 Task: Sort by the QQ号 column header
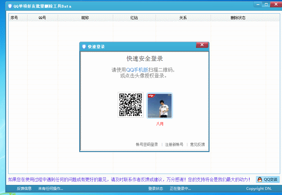[43, 18]
